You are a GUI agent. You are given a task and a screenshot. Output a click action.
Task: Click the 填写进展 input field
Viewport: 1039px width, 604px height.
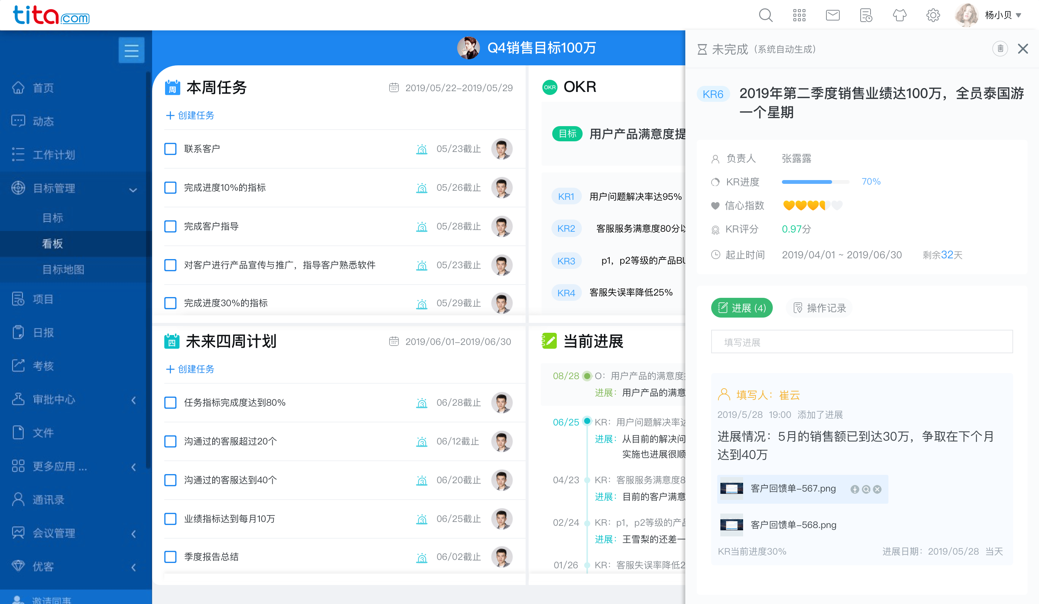862,342
